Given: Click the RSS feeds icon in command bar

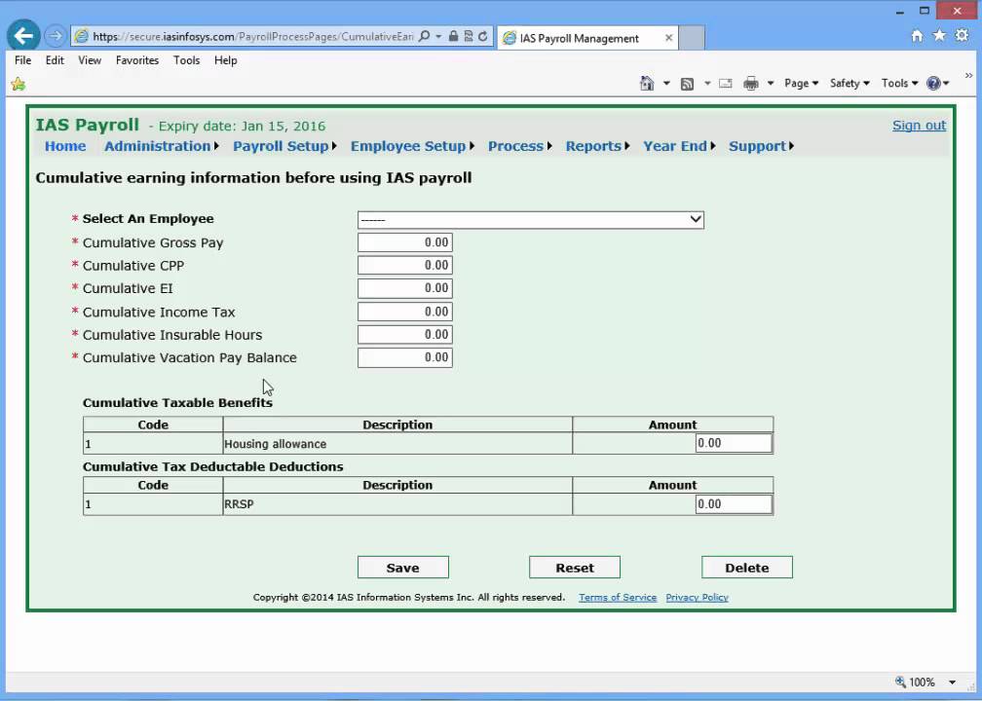Looking at the screenshot, I should click(687, 84).
